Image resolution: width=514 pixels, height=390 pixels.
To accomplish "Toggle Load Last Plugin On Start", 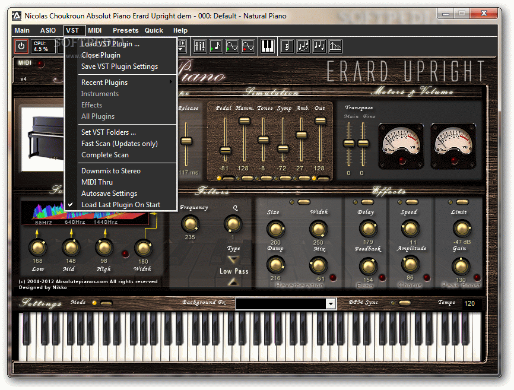I will point(120,205).
